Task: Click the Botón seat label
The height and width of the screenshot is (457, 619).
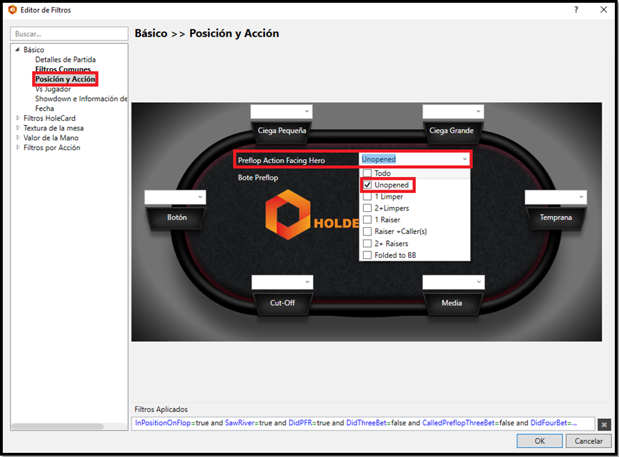Action: (x=177, y=217)
